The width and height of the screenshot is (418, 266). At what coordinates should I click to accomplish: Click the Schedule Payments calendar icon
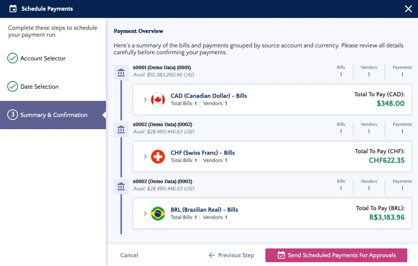coord(13,9)
